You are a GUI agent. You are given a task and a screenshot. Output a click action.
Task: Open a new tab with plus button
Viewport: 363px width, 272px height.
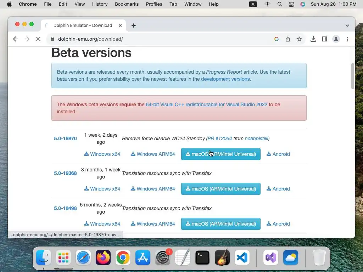134,25
